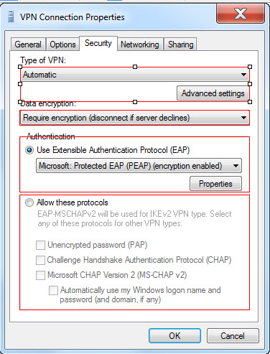Select Use Extensible Authentication Protocol radio
The image size is (270, 354).
29,150
